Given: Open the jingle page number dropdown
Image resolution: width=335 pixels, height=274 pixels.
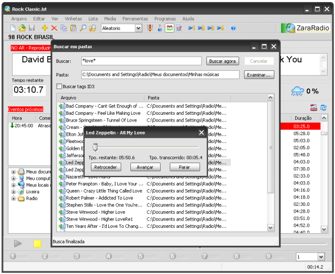Looking at the screenshot, I should 321,257.
